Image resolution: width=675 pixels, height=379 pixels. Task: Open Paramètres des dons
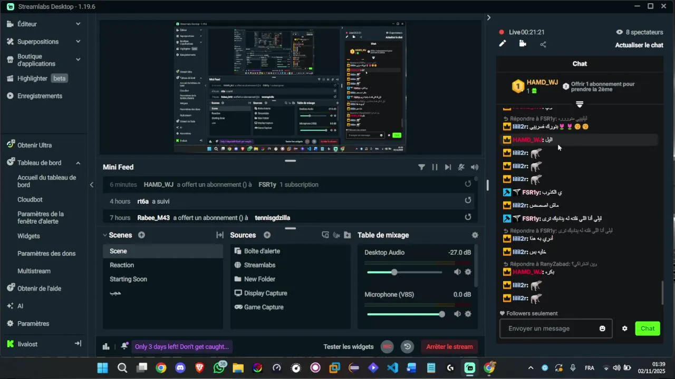click(46, 253)
